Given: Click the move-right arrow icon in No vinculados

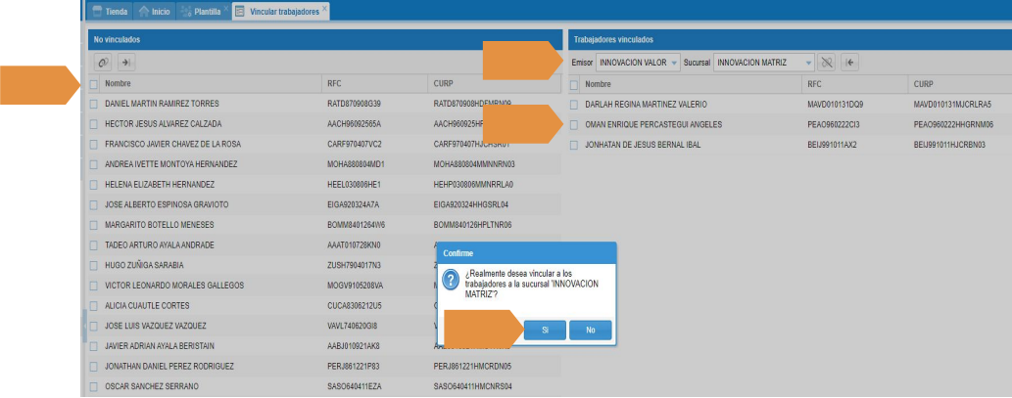Looking at the screenshot, I should point(126,63).
